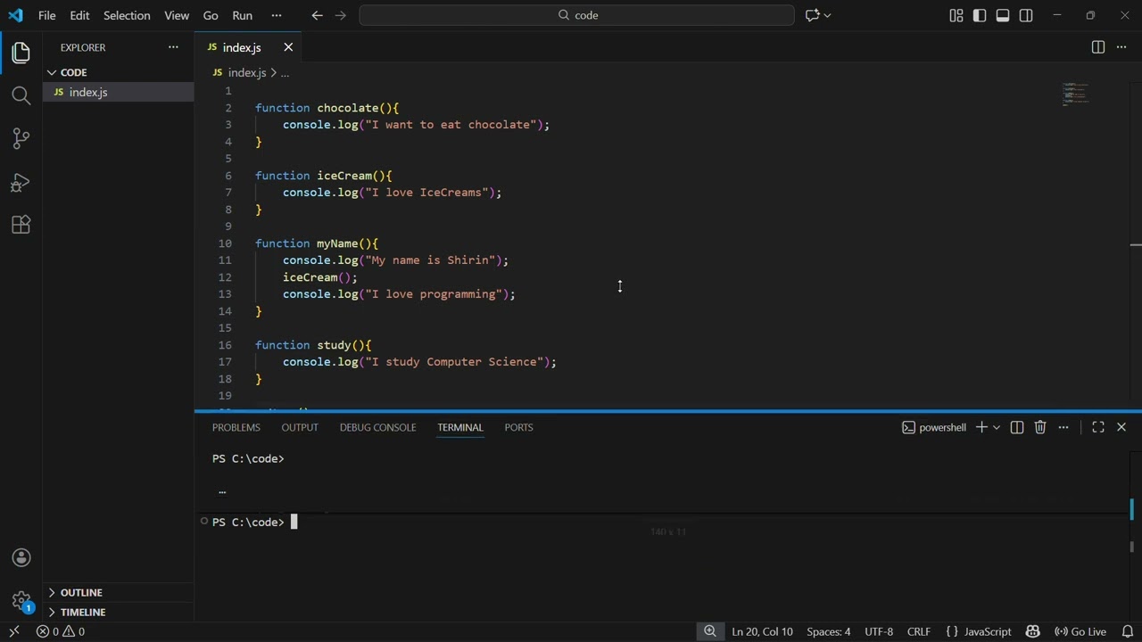Change end of line sequence CRLF

pos(919,631)
